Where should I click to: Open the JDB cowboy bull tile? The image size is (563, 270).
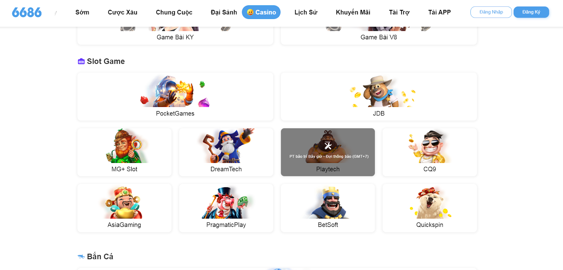(x=379, y=96)
